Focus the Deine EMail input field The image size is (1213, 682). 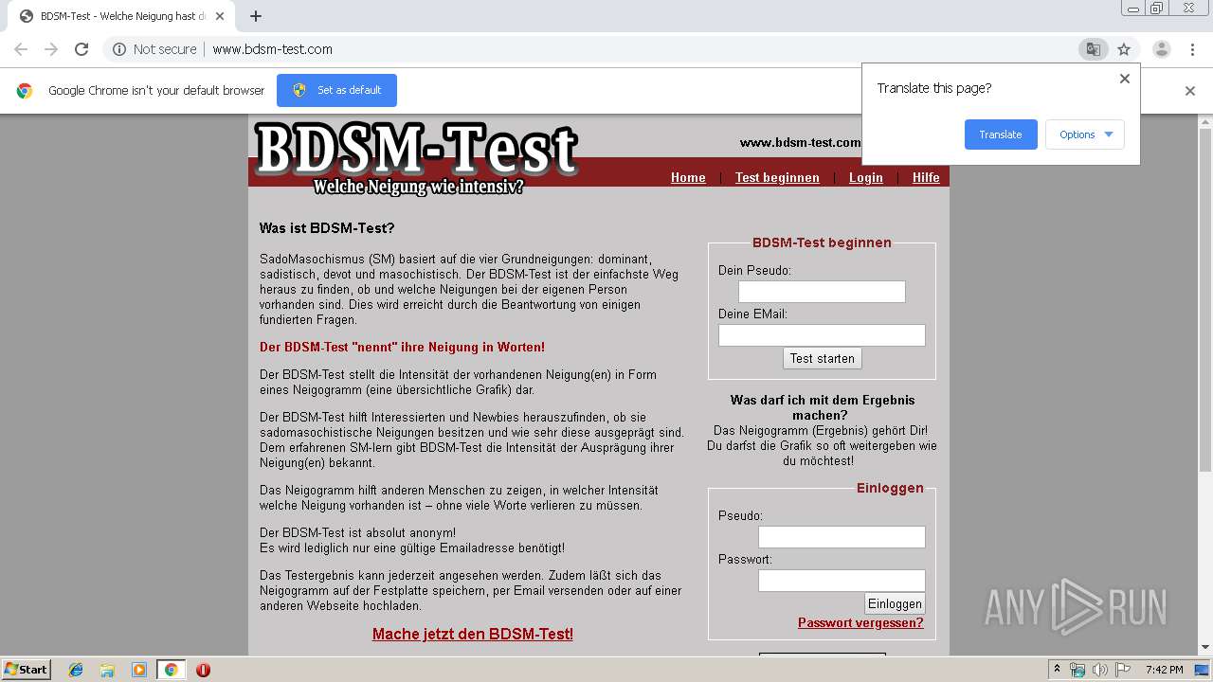822,335
